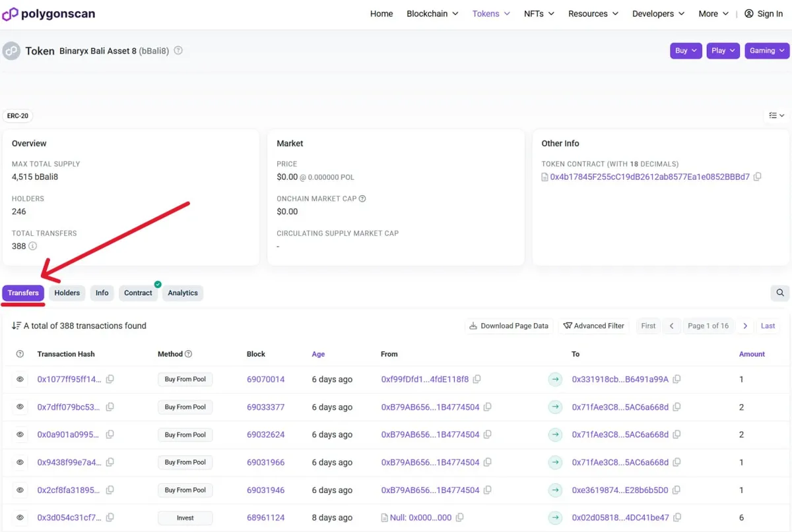792x532 pixels.
Task: Click the help icon beside token name
Action: click(x=178, y=51)
